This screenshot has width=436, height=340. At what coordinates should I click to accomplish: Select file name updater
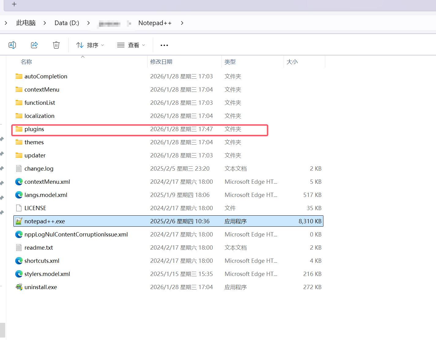pyautogui.click(x=35, y=155)
